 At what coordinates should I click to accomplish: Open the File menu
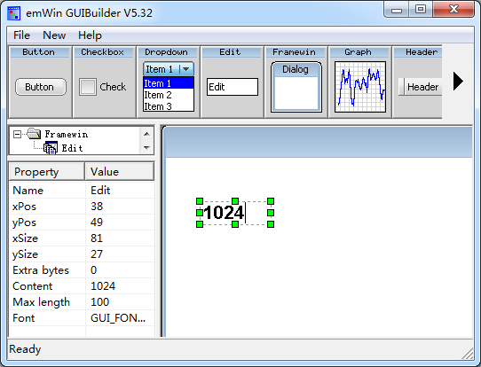click(21, 35)
